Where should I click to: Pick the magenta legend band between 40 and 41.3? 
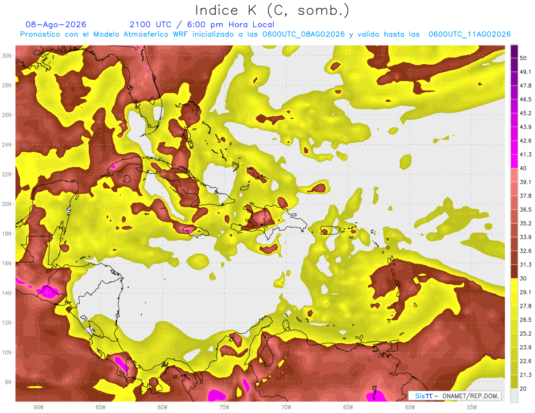(x=514, y=161)
